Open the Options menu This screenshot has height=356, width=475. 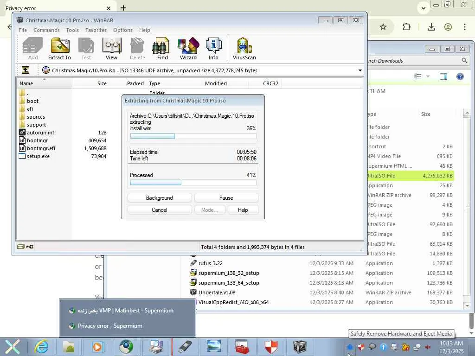pyautogui.click(x=122, y=30)
